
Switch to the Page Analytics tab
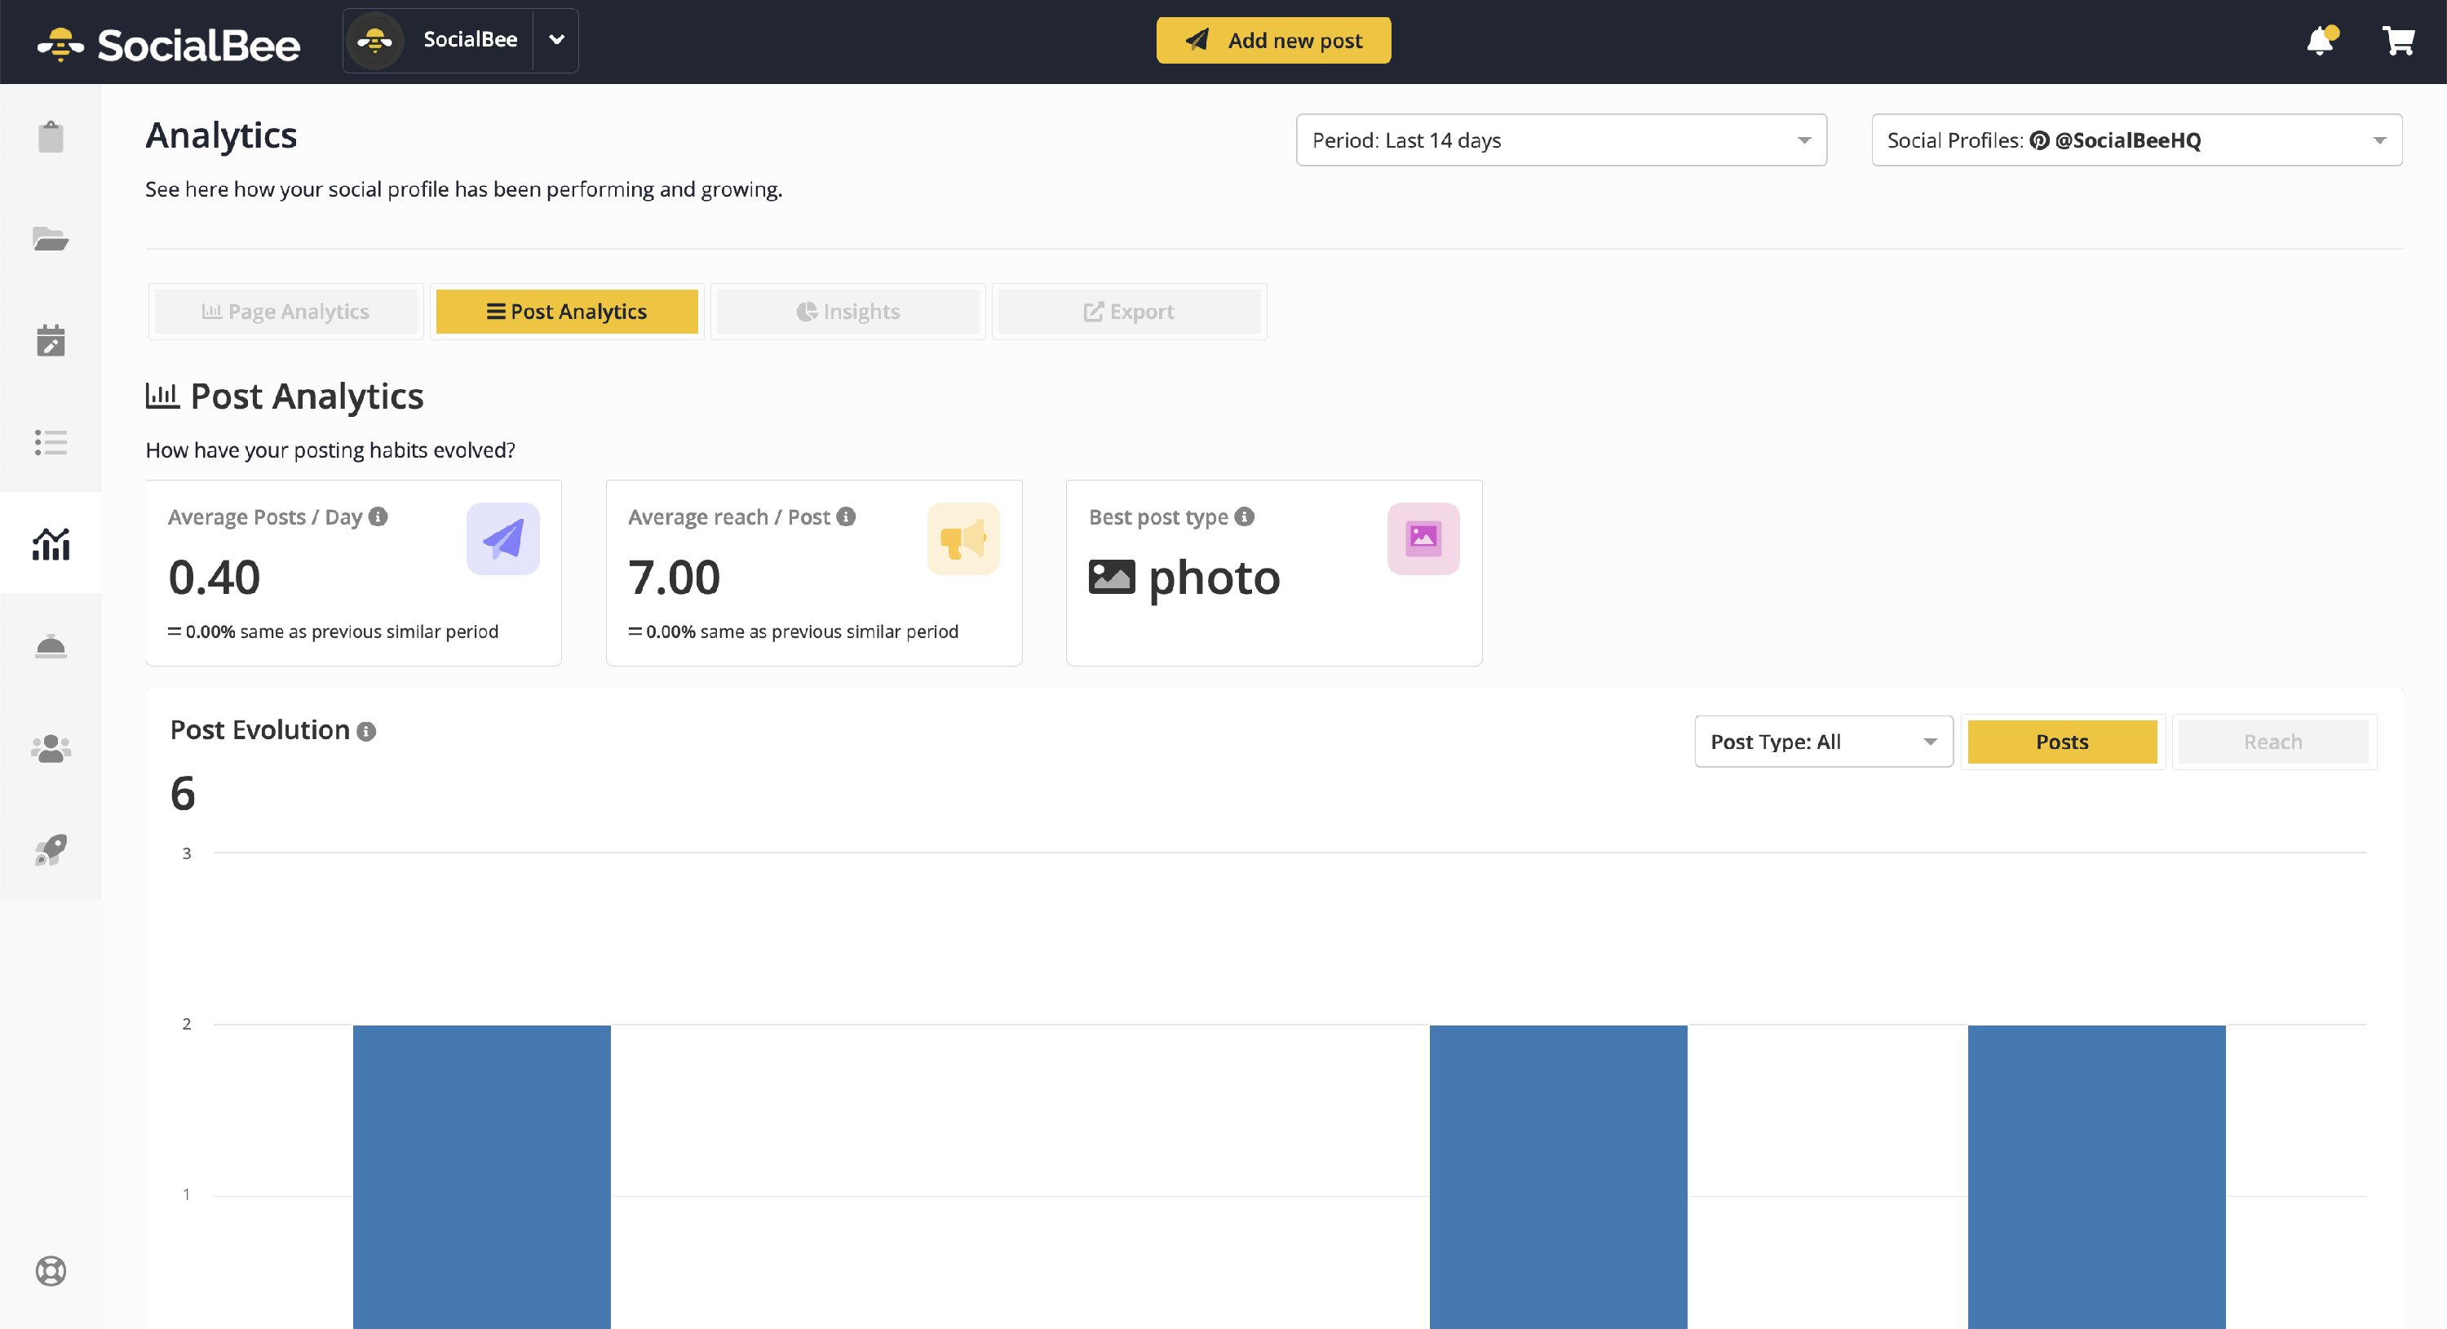pos(285,312)
